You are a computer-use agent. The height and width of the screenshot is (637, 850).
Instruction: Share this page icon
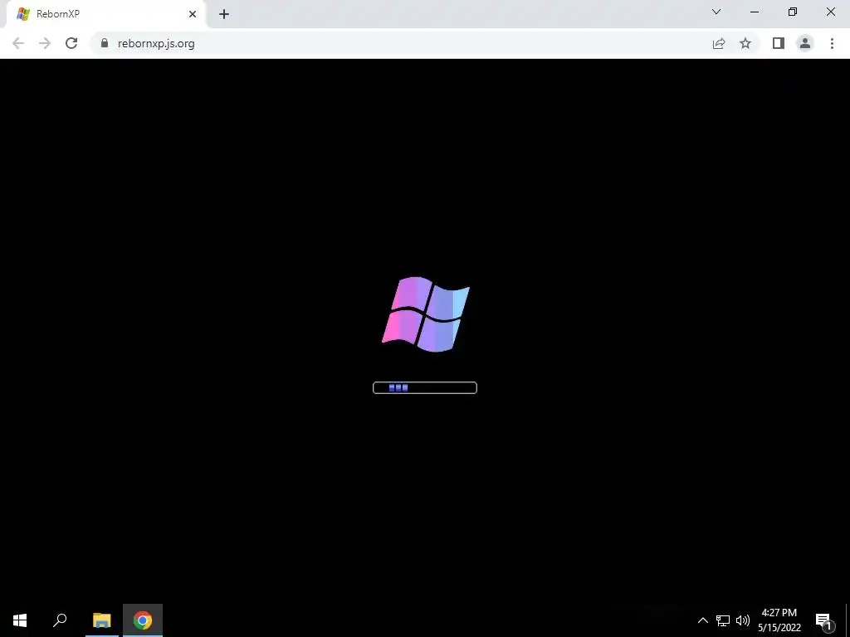pyautogui.click(x=719, y=43)
